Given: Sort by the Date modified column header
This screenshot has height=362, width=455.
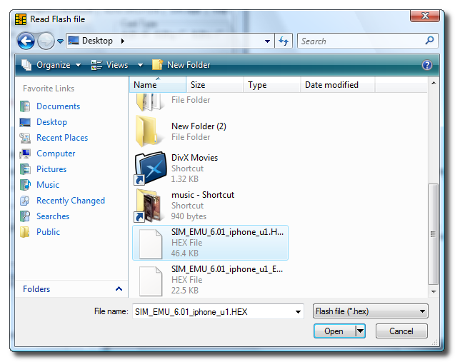Looking at the screenshot, I should (x=337, y=85).
